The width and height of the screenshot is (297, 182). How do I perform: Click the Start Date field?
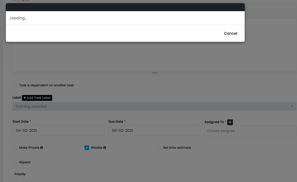(58, 131)
